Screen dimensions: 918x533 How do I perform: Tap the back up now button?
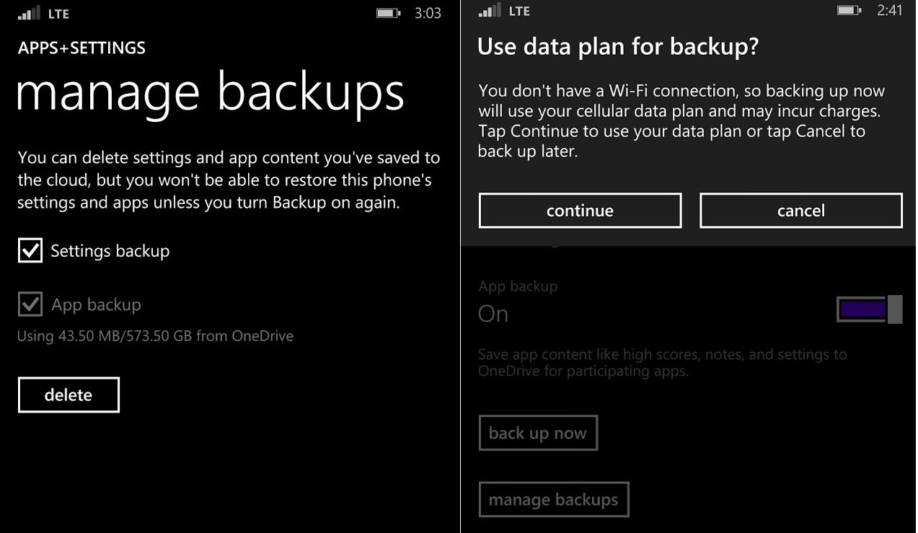coord(538,433)
